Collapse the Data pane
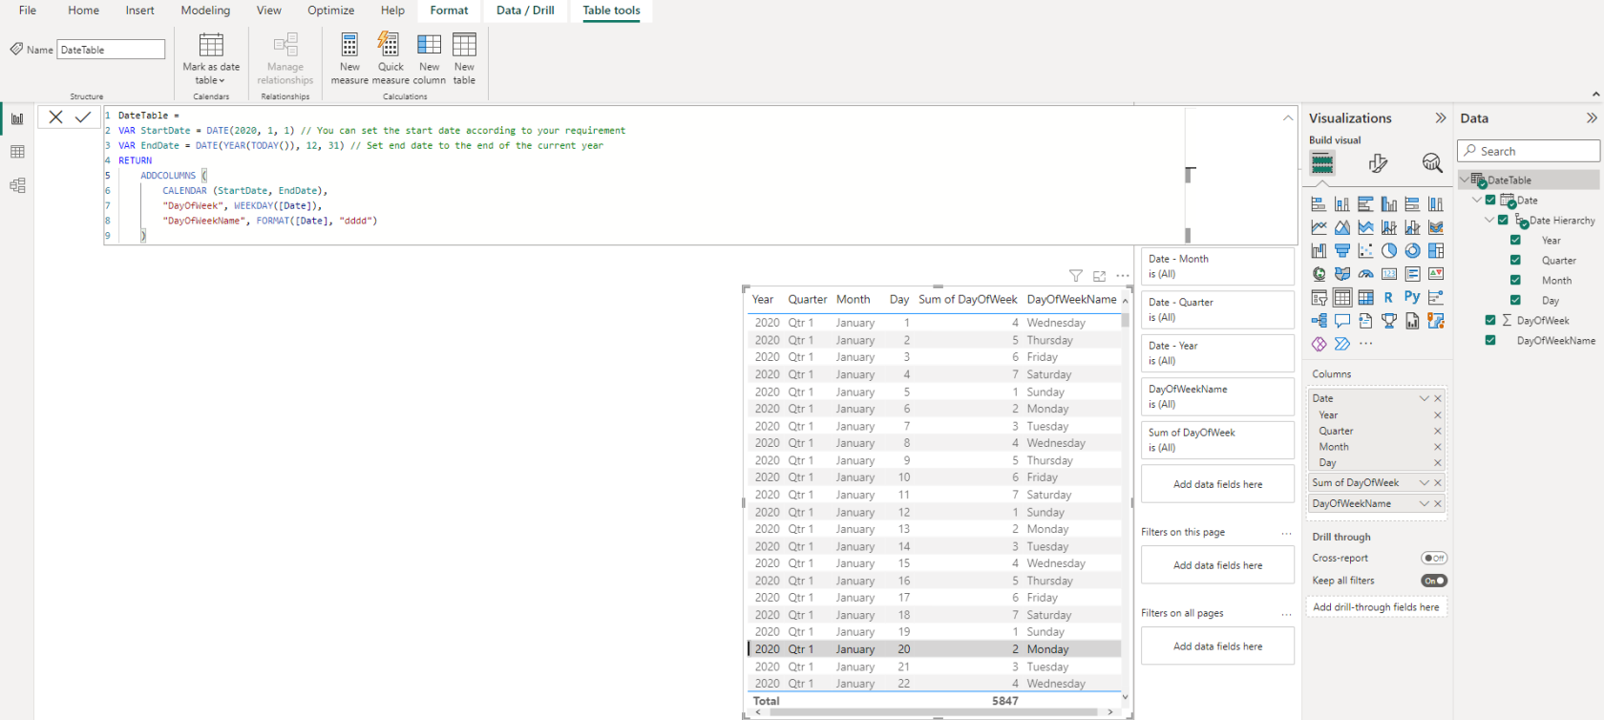 click(1592, 117)
